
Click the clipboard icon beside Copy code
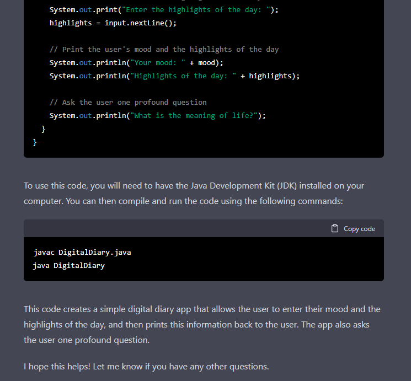coord(335,228)
